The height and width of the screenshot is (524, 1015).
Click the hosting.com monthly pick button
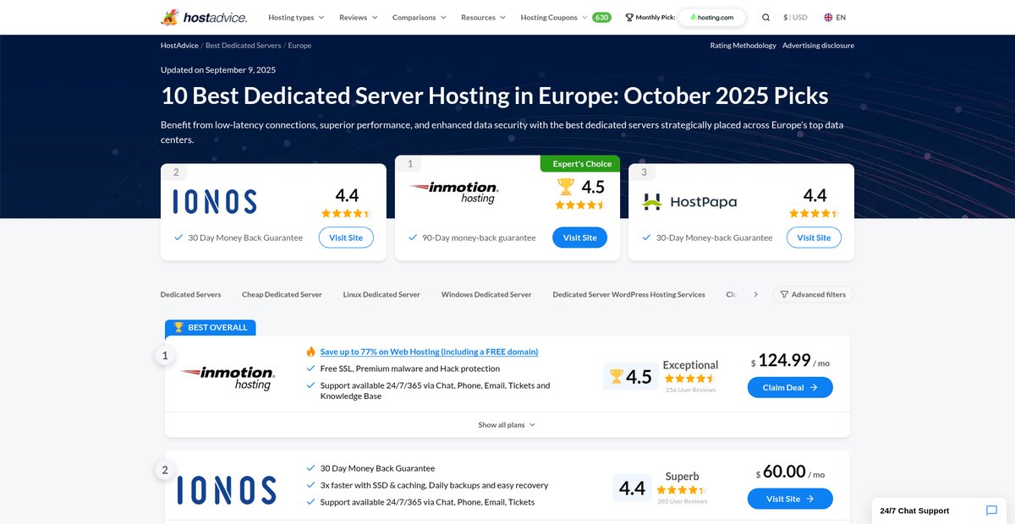712,17
